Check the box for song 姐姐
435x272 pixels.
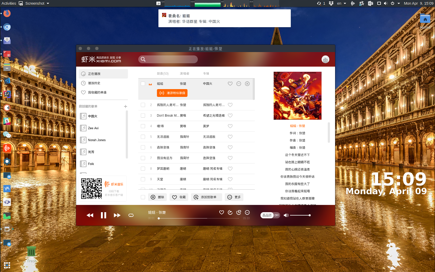click(x=143, y=84)
